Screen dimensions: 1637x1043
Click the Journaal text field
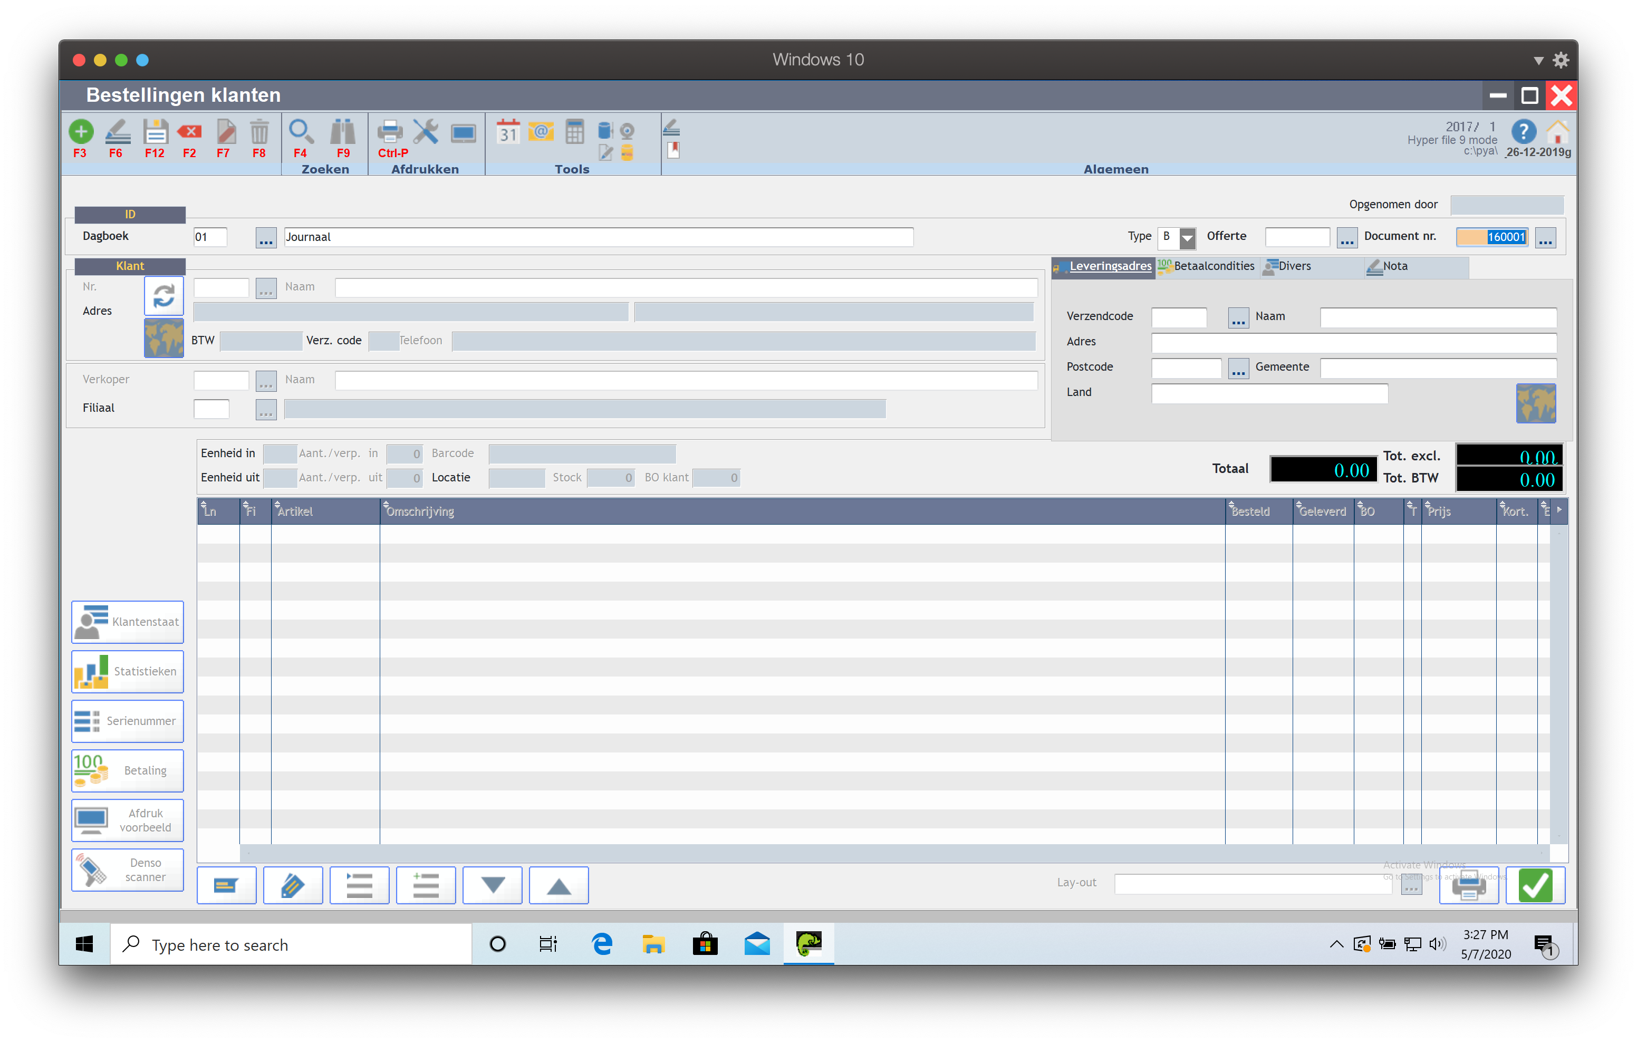(598, 237)
